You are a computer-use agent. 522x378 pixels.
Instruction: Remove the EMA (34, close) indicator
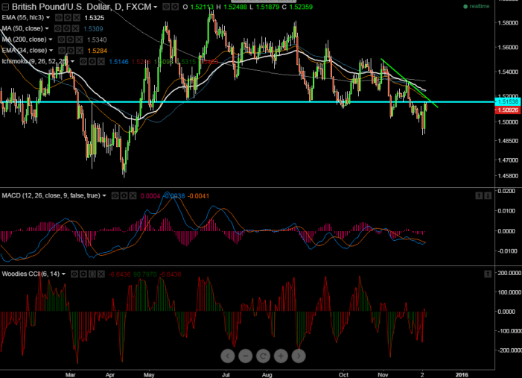point(79,51)
